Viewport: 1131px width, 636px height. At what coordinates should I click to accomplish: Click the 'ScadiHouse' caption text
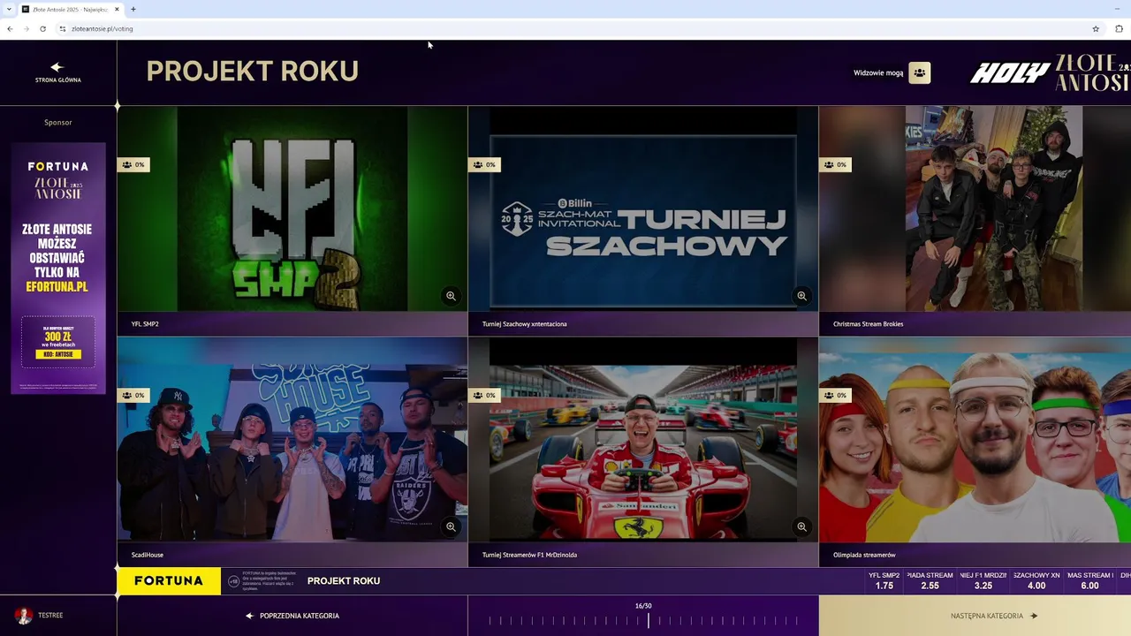(x=148, y=555)
